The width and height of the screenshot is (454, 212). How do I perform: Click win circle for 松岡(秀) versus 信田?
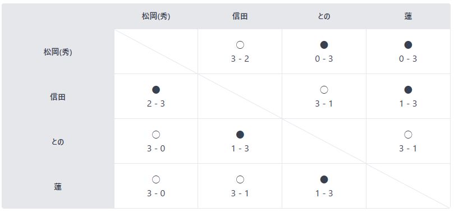pos(240,45)
